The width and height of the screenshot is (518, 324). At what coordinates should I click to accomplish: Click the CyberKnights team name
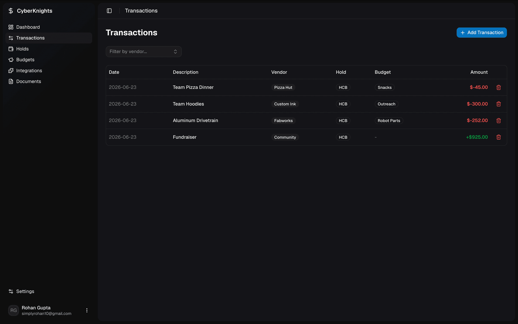tap(35, 11)
